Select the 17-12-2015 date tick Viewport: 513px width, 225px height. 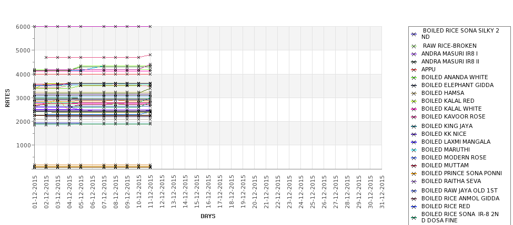coord(220,192)
